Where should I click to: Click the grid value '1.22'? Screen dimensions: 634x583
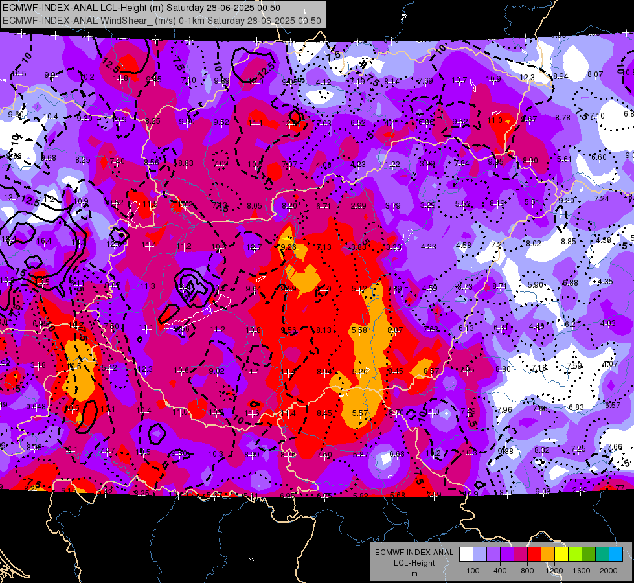click(392, 165)
